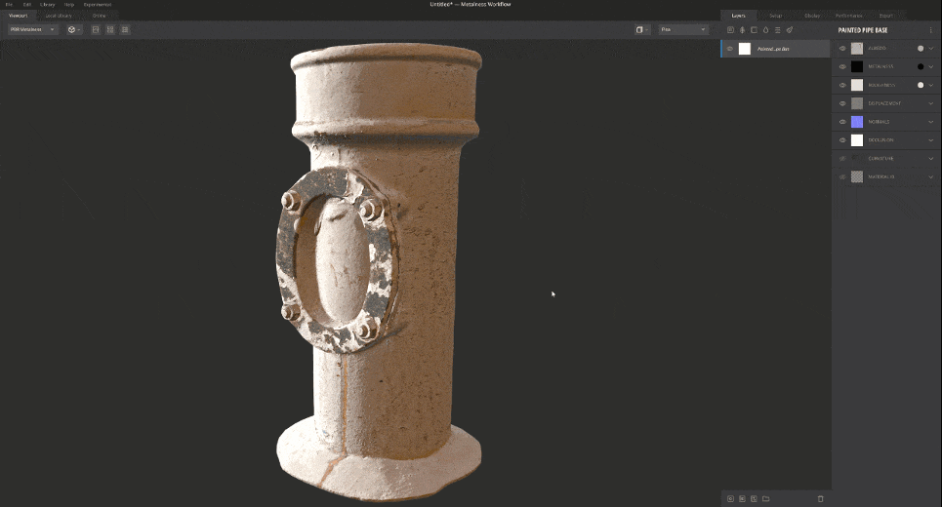This screenshot has width=942, height=507.
Task: Switch to single viewport layout icon
Action: [96, 30]
